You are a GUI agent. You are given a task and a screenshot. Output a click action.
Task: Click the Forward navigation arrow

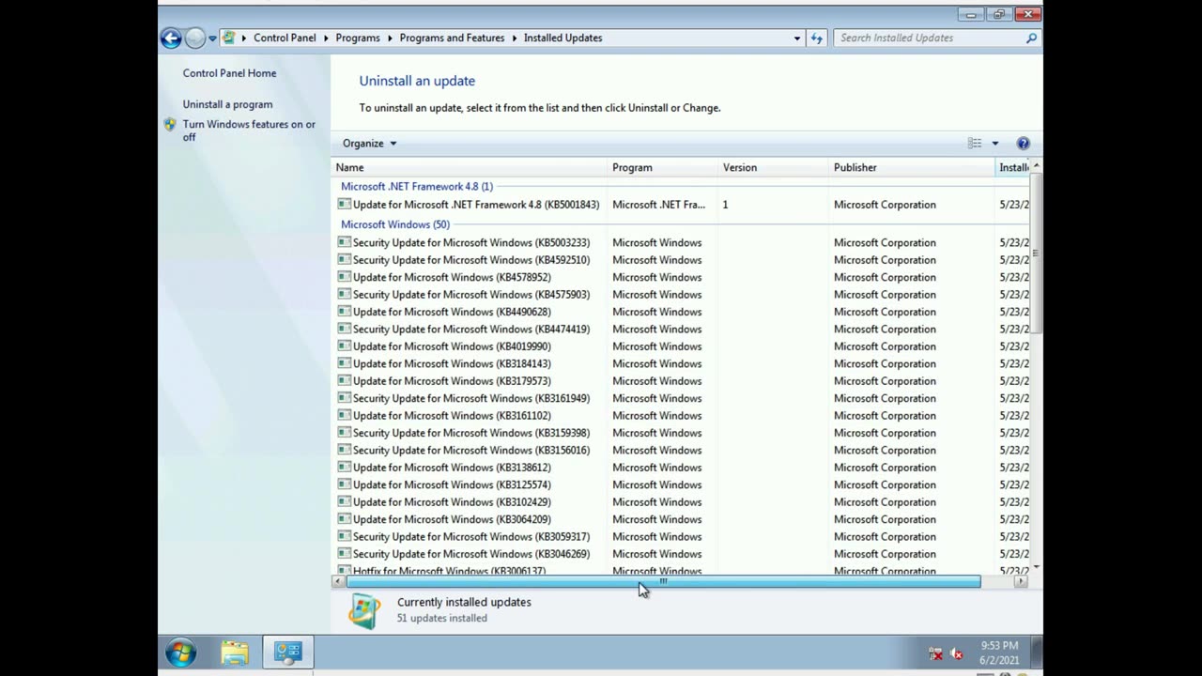[194, 38]
